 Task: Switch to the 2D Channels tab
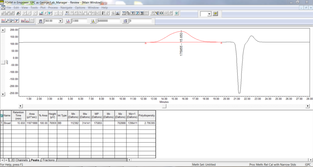19,160
